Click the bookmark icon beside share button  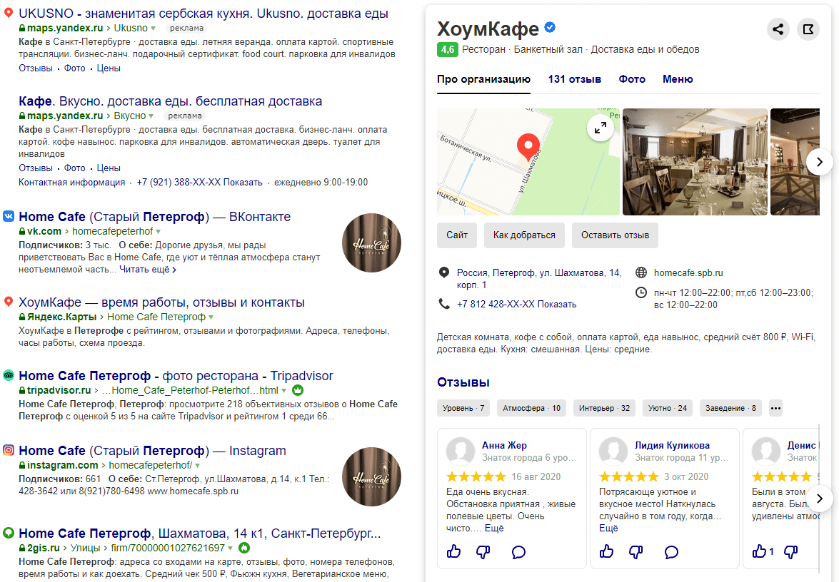(808, 29)
